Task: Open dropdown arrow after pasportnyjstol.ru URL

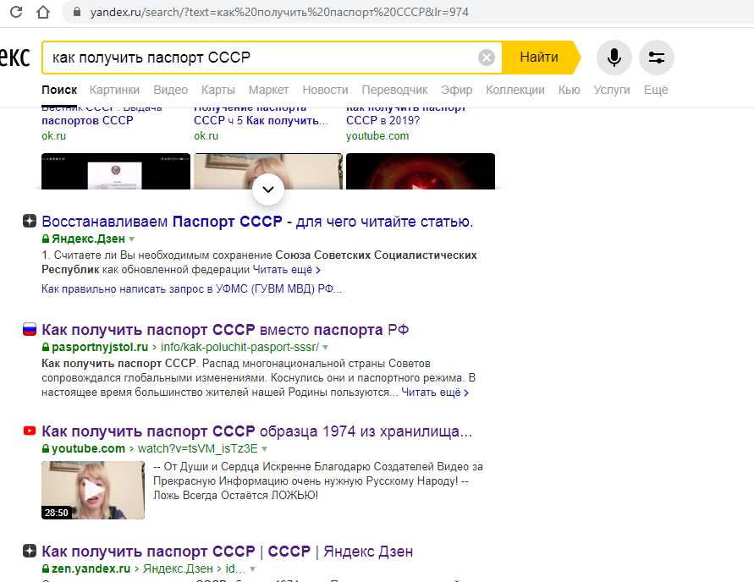Action: (326, 347)
